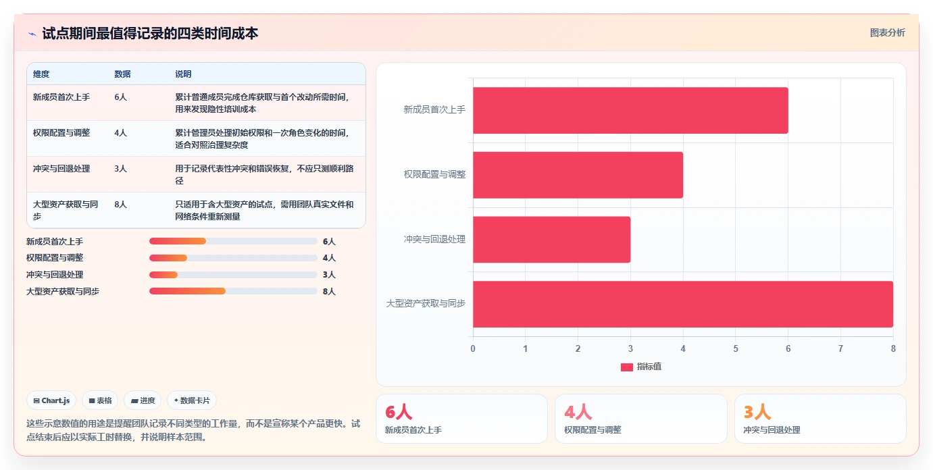Click the 8人 value in the table
The width and height of the screenshot is (933, 470).
click(121, 205)
